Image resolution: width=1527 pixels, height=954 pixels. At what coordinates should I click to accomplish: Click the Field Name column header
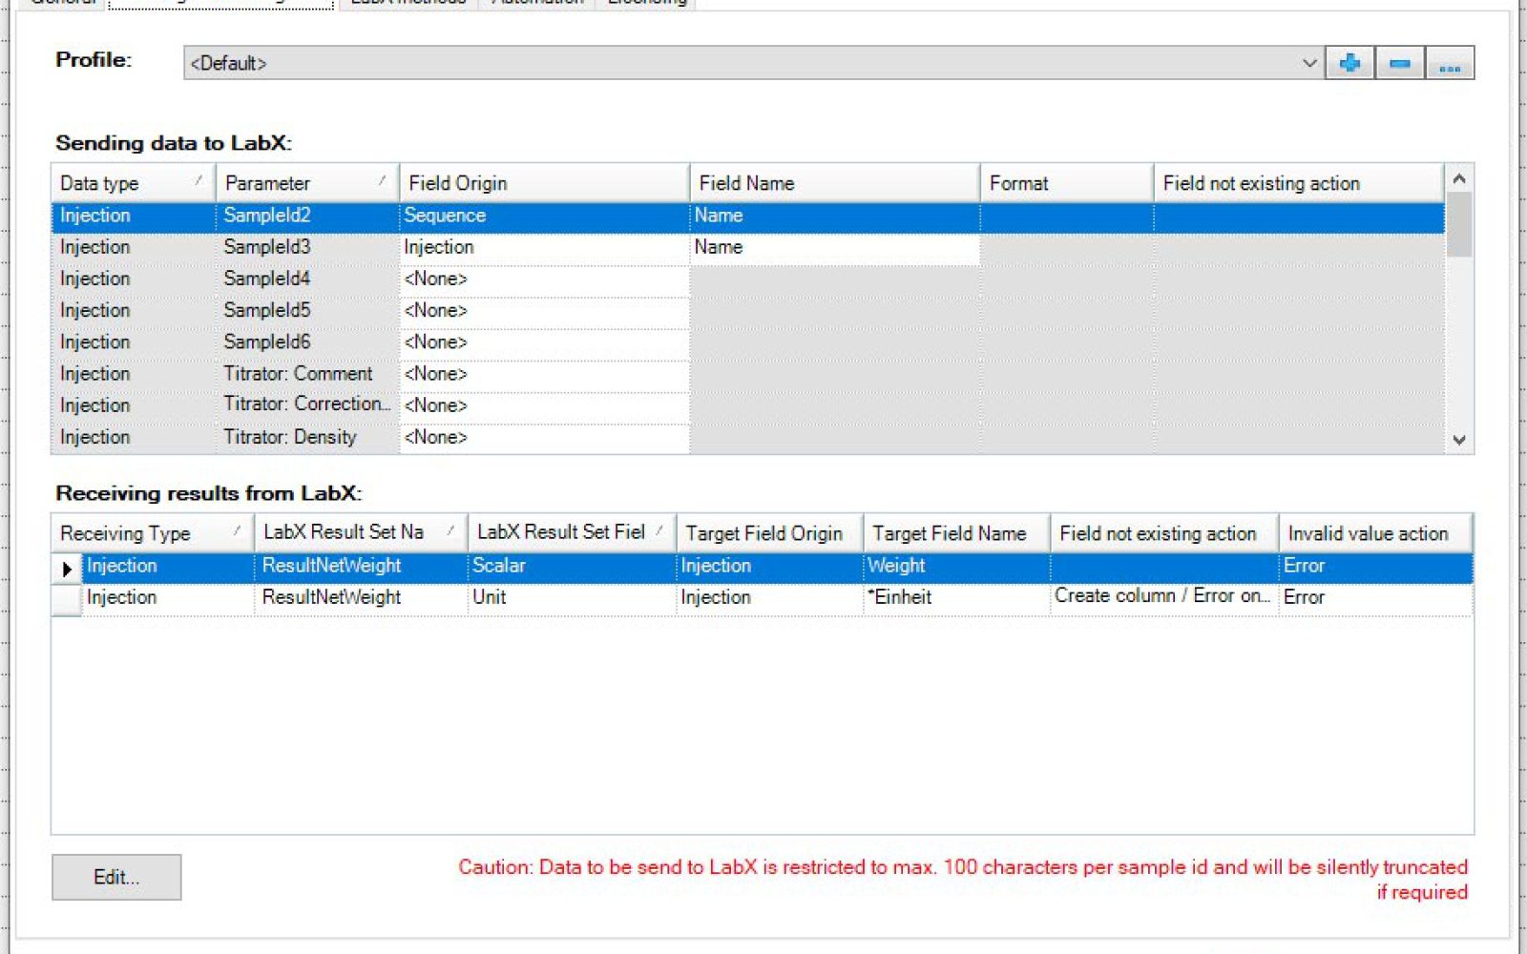pyautogui.click(x=835, y=183)
